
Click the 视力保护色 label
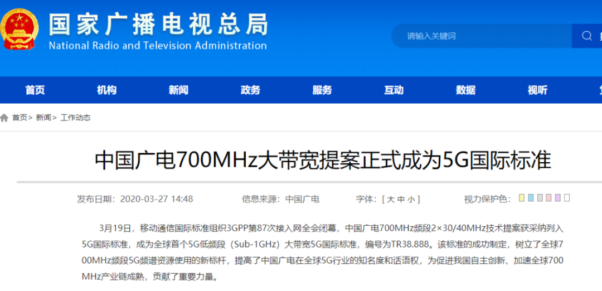(487, 199)
